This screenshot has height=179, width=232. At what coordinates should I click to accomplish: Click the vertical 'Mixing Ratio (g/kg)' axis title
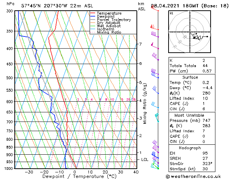[x=145, y=103]
